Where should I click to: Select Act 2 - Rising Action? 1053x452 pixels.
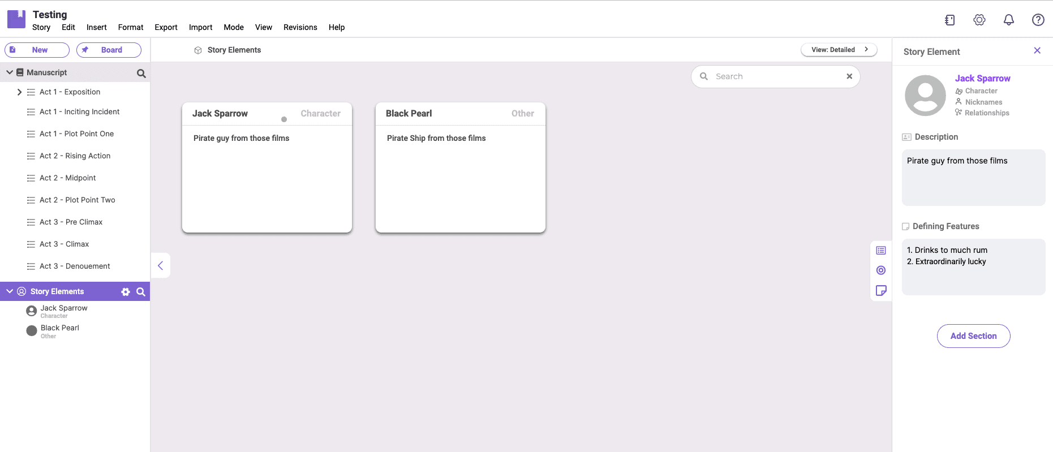click(75, 156)
